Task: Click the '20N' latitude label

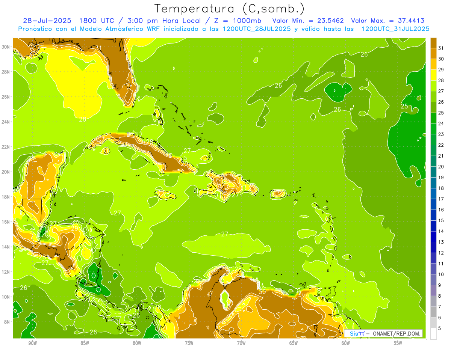Action: pyautogui.click(x=6, y=172)
